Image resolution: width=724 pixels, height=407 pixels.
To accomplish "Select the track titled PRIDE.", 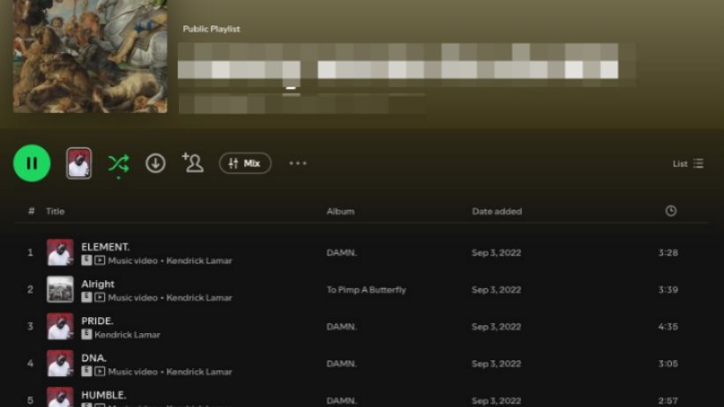I will tap(97, 321).
